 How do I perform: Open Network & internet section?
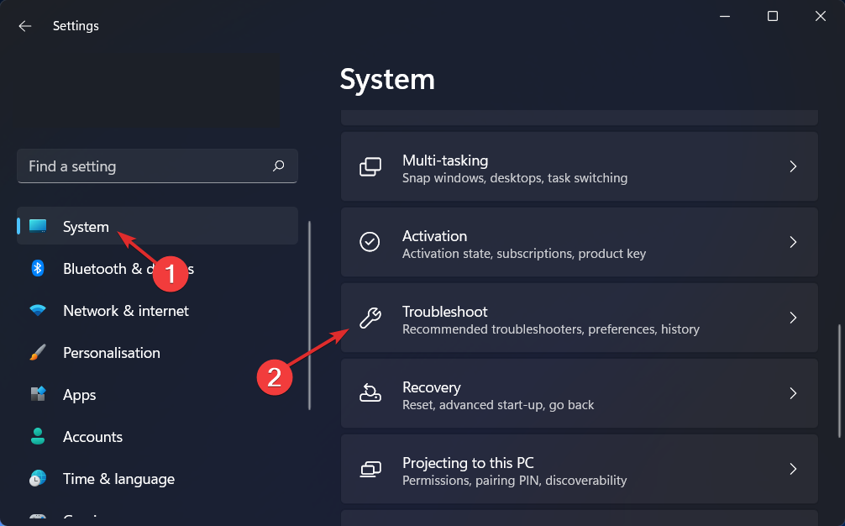tap(126, 311)
